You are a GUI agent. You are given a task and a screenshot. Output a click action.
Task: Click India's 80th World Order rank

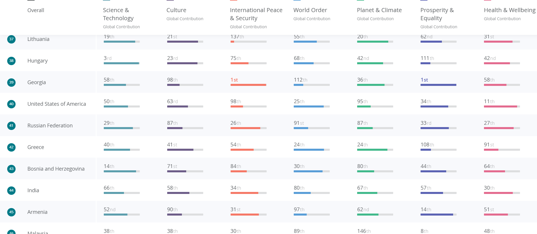(299, 188)
